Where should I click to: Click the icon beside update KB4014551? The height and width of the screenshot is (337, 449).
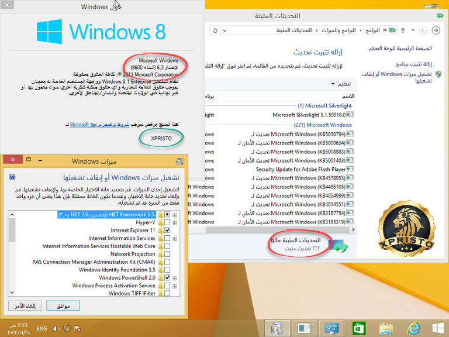350,204
